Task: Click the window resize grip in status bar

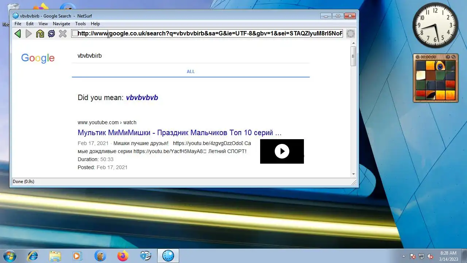Action: click(354, 182)
